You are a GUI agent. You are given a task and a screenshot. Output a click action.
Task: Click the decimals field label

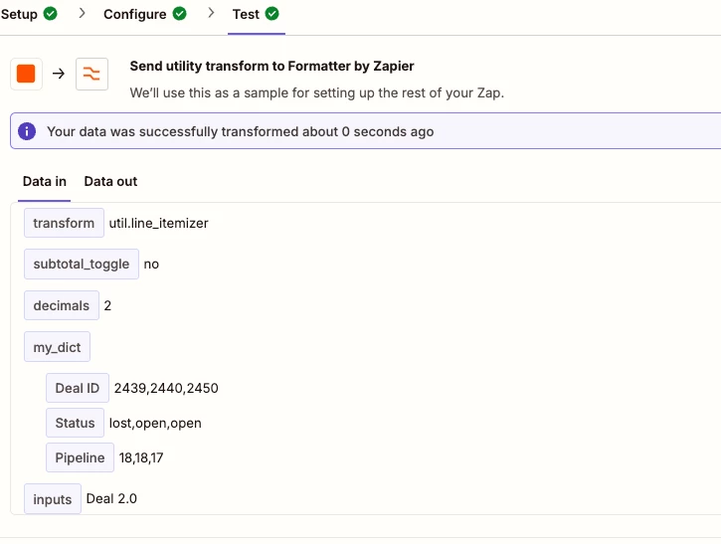click(62, 305)
